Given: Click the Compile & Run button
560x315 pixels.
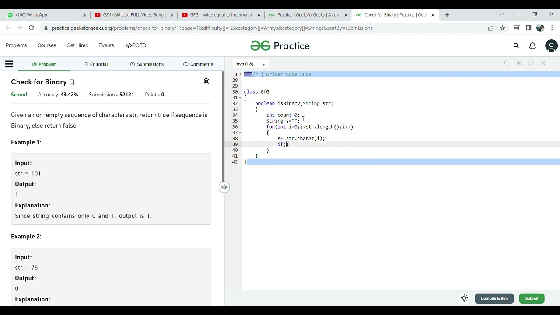Looking at the screenshot, I should pos(494,298).
